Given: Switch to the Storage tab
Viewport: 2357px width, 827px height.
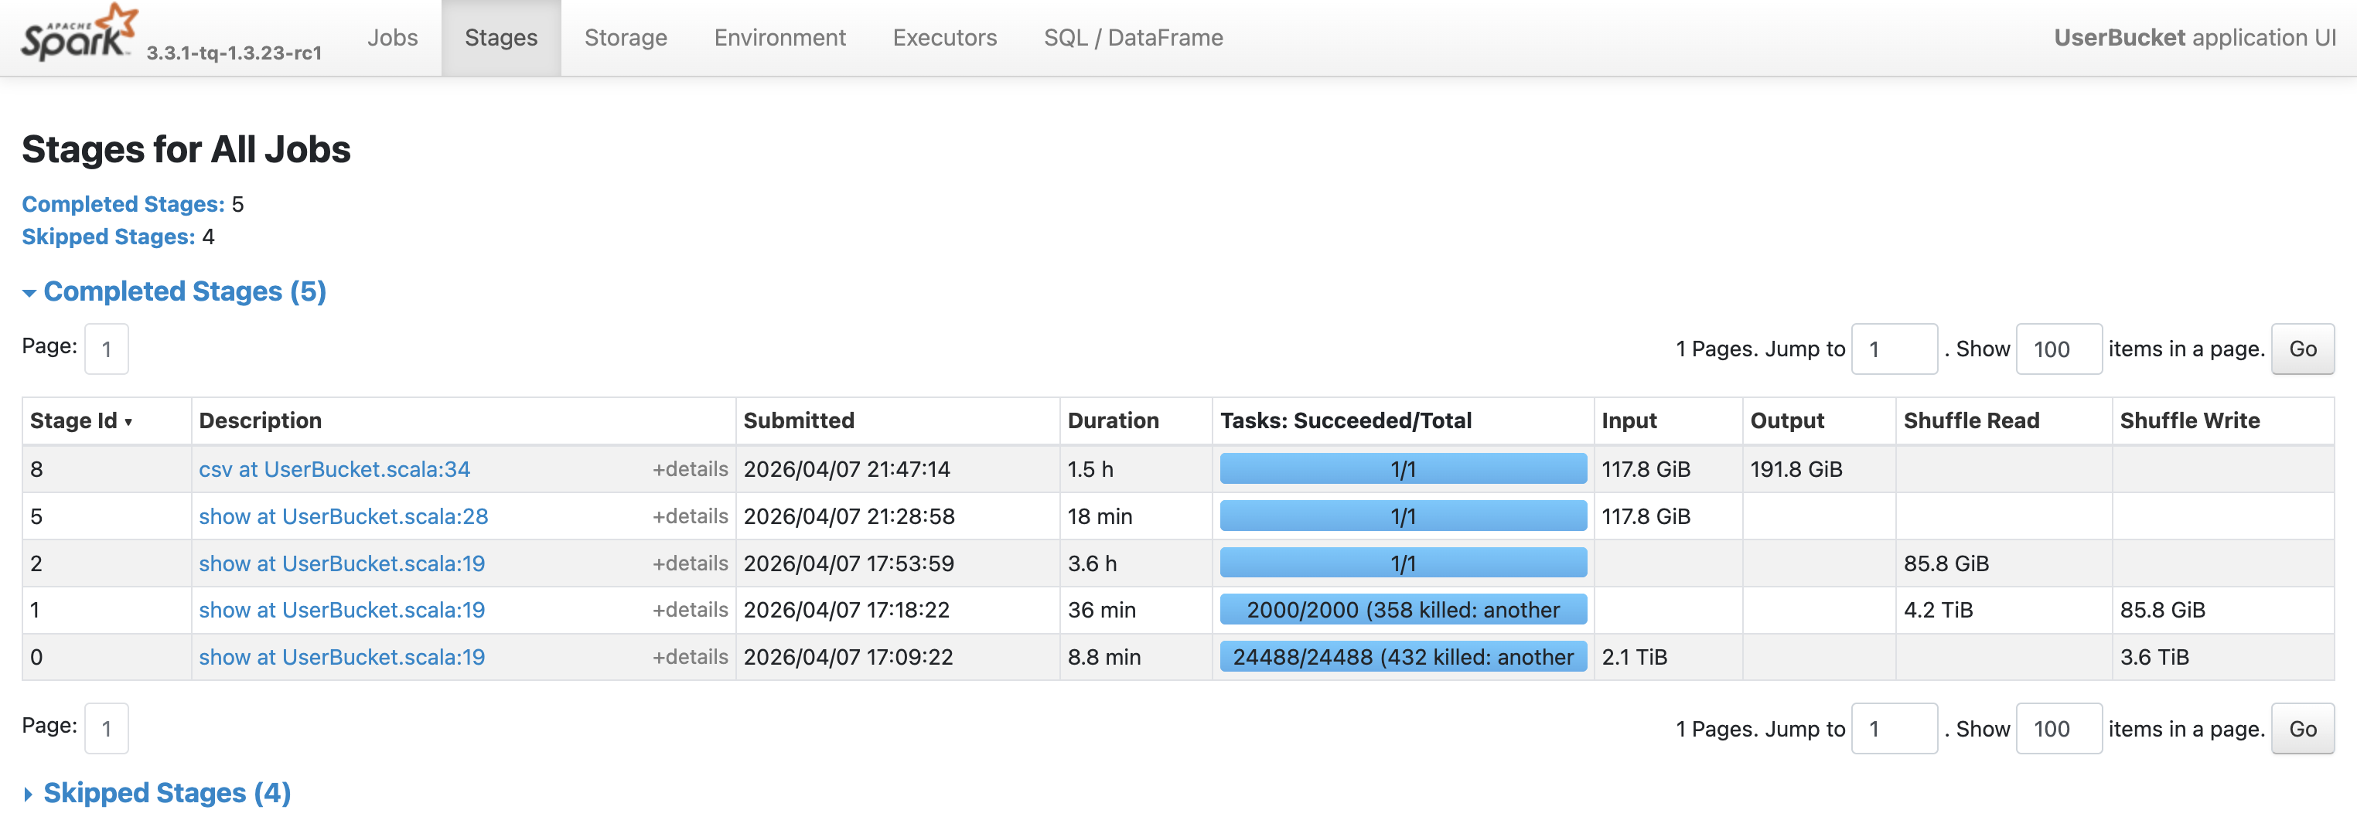Looking at the screenshot, I should (625, 38).
